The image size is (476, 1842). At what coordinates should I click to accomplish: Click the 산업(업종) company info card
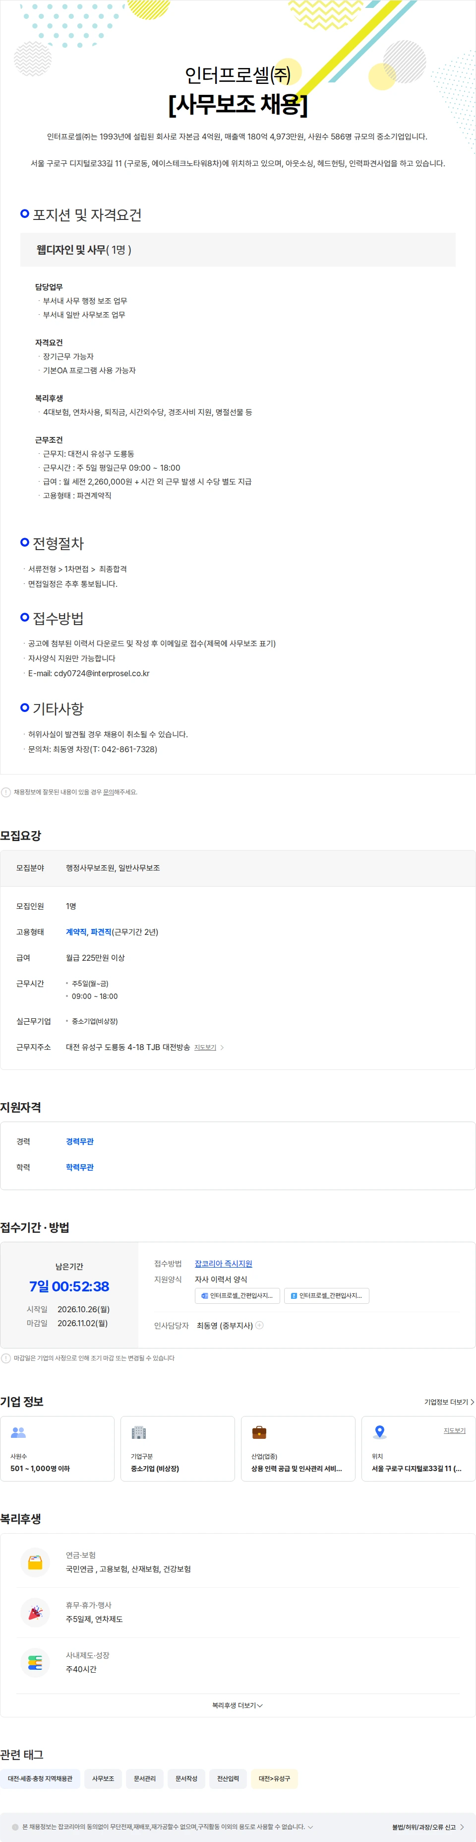tap(298, 1449)
